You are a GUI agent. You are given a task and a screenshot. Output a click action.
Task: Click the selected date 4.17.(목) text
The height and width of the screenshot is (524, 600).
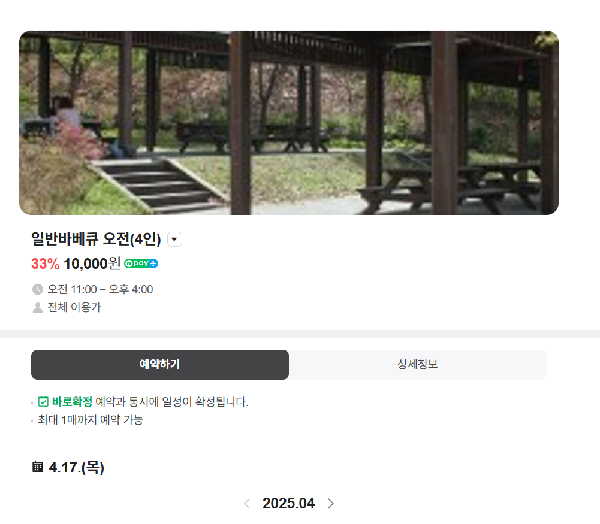click(77, 467)
